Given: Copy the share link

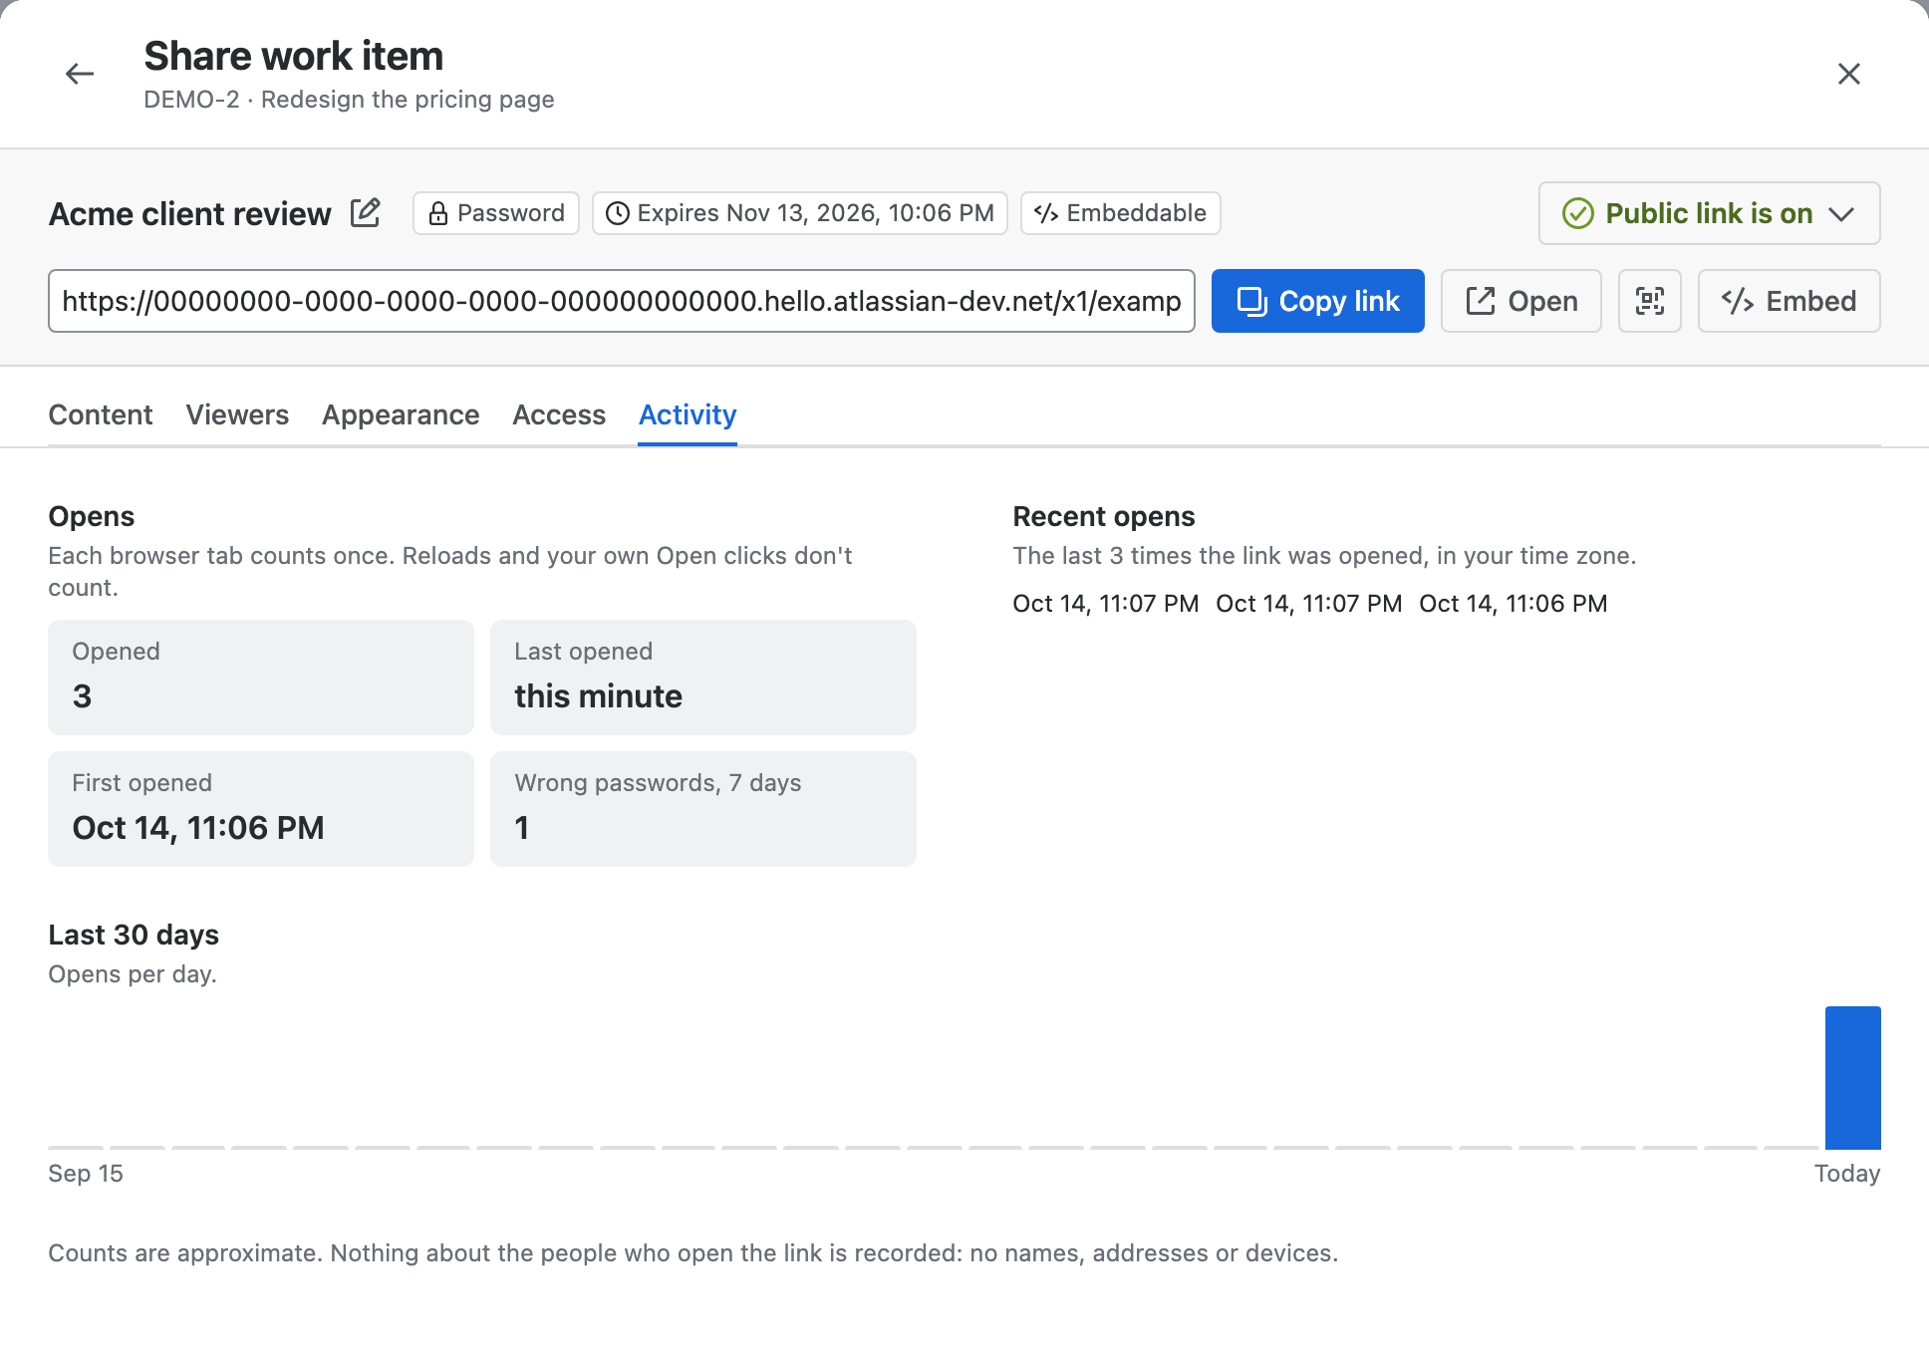Looking at the screenshot, I should click(x=1318, y=301).
